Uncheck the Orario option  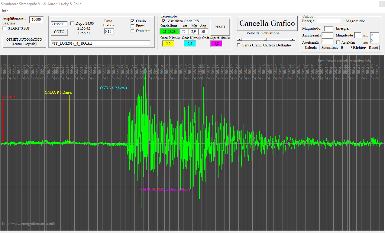point(132,21)
